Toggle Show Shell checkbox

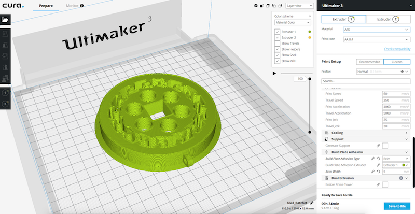point(277,55)
